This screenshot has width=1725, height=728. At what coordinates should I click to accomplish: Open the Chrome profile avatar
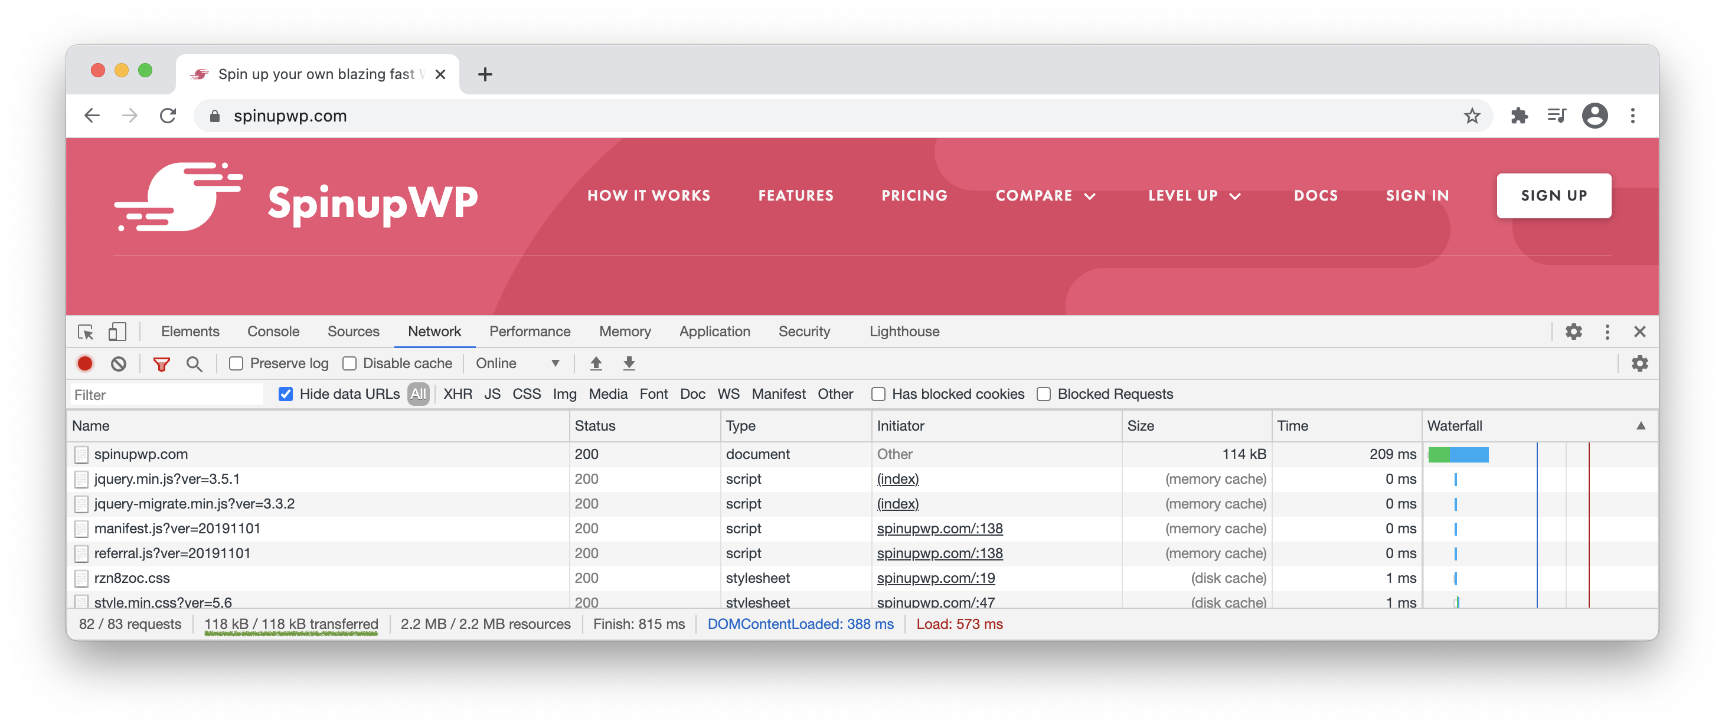pos(1595,116)
